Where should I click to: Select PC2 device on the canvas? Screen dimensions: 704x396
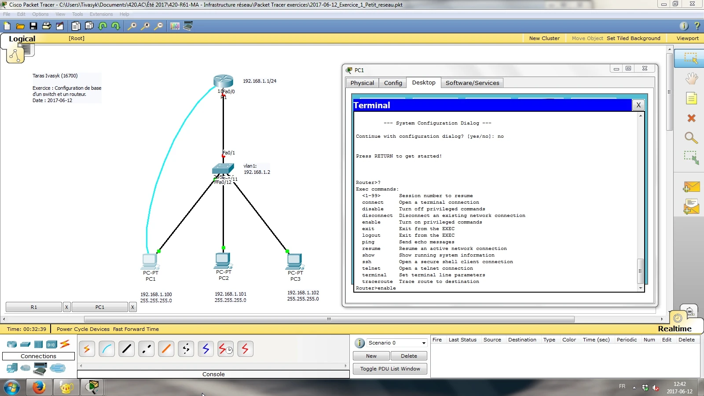(x=223, y=260)
